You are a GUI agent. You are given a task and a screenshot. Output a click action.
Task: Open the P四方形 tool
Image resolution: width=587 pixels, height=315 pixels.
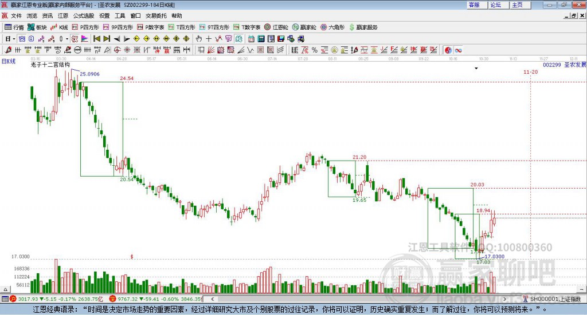[85, 27]
